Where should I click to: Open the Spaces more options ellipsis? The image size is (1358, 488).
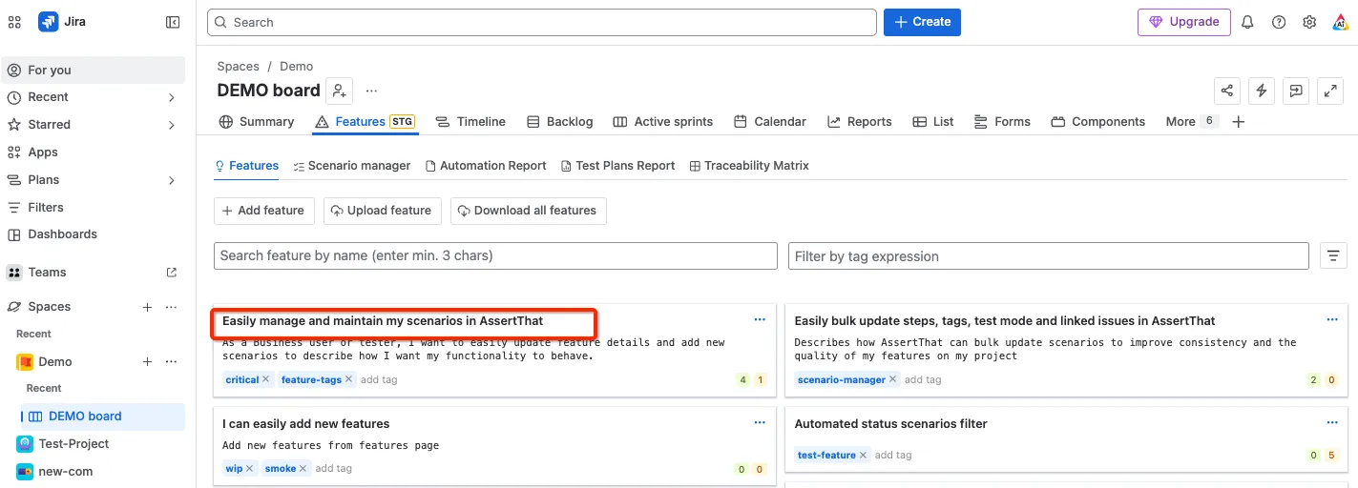coord(172,307)
